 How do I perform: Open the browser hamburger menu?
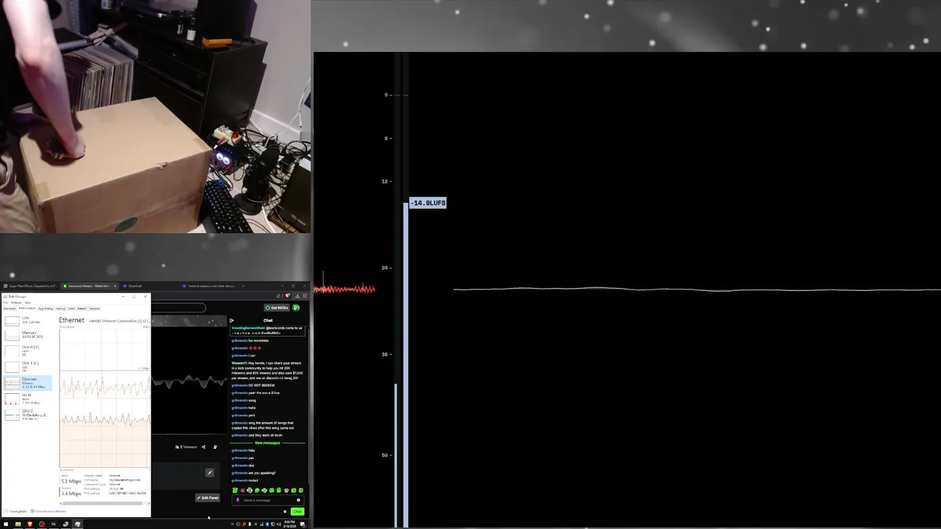[x=304, y=296]
